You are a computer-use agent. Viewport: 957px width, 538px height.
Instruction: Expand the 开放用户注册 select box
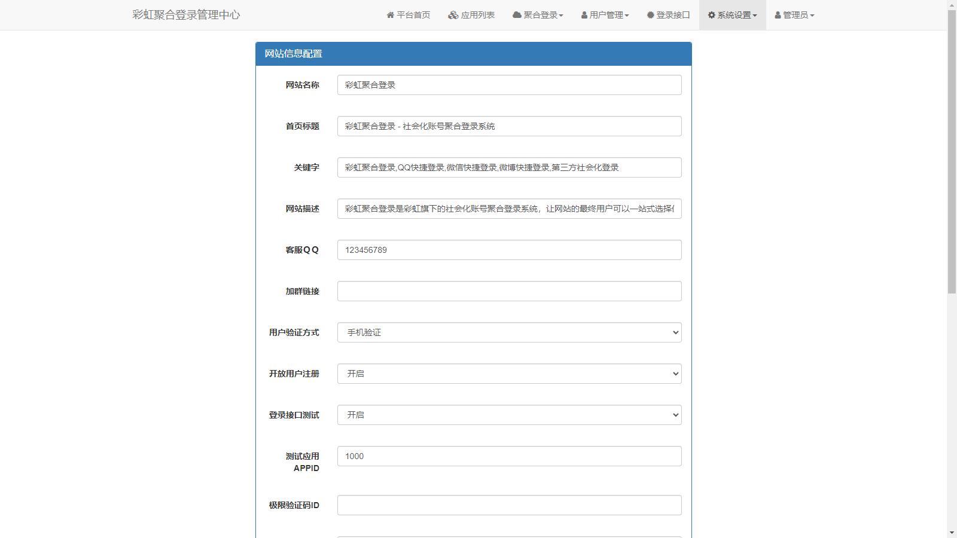[x=509, y=374]
